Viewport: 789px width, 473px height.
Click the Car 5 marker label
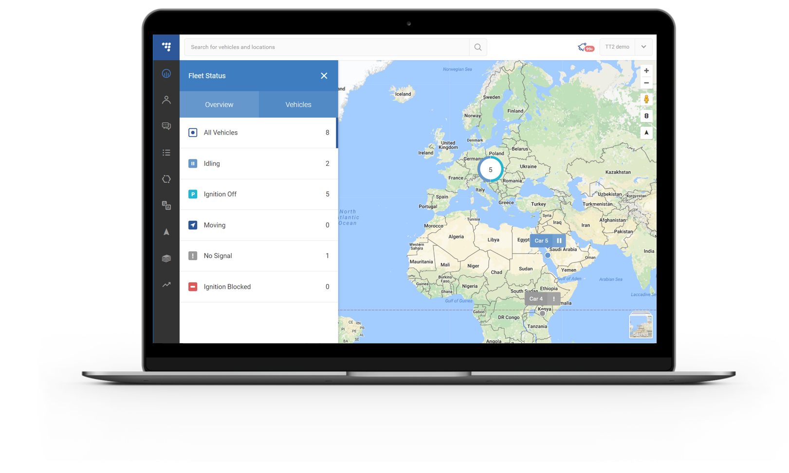tap(542, 241)
